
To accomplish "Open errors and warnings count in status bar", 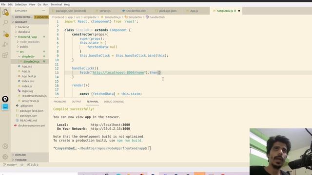I will click(33, 165).
